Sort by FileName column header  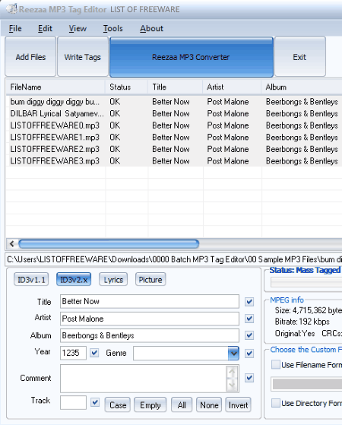[x=55, y=87]
